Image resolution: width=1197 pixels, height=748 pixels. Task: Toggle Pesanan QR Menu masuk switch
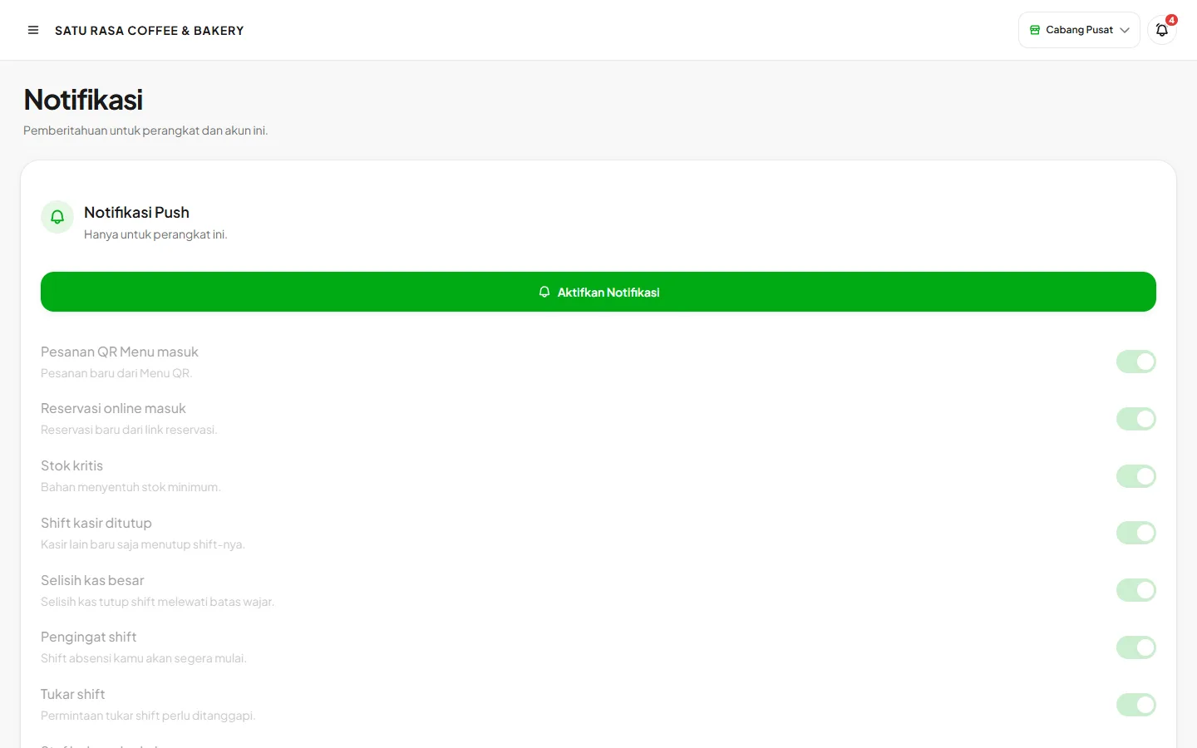coord(1136,362)
